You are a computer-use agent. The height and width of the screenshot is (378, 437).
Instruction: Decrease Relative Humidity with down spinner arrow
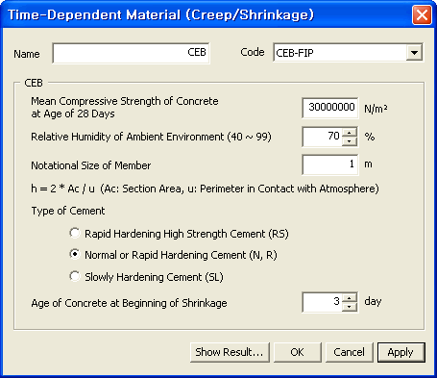350,141
